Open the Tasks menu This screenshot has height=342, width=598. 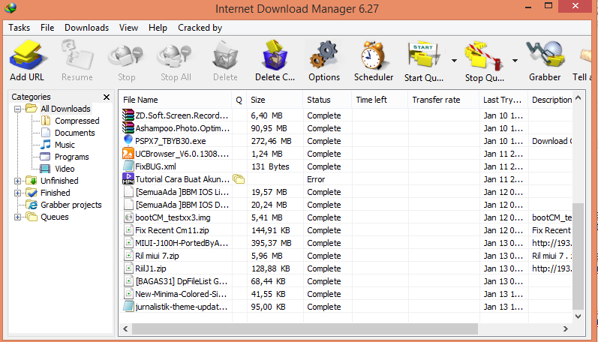point(19,28)
